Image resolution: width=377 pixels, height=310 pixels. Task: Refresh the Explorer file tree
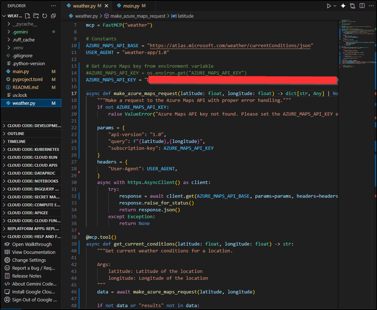[45, 16]
